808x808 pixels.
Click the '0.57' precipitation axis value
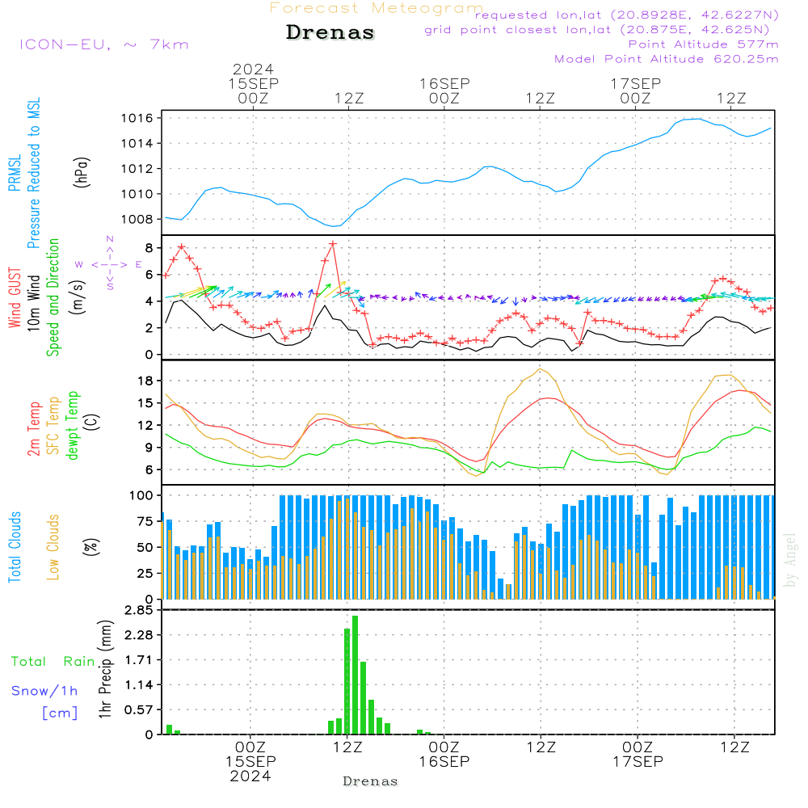(139, 710)
